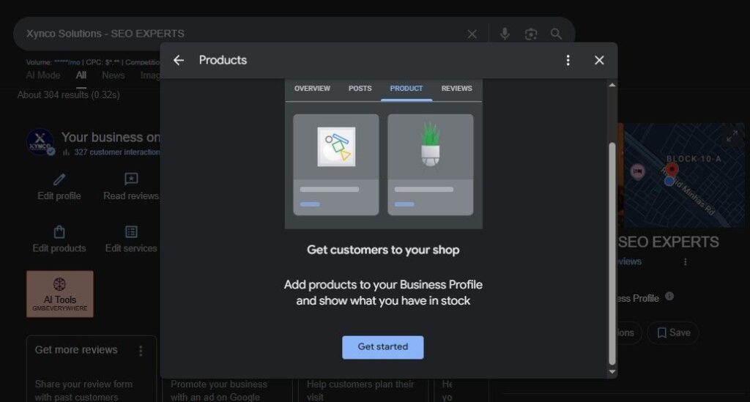Click the shapes product illustration card
This screenshot has width=750, height=402.
[x=335, y=165]
